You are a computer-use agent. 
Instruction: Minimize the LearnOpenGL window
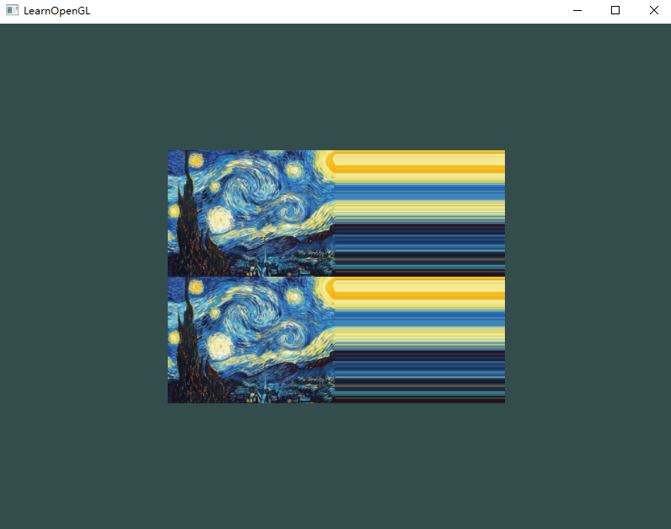pos(577,10)
